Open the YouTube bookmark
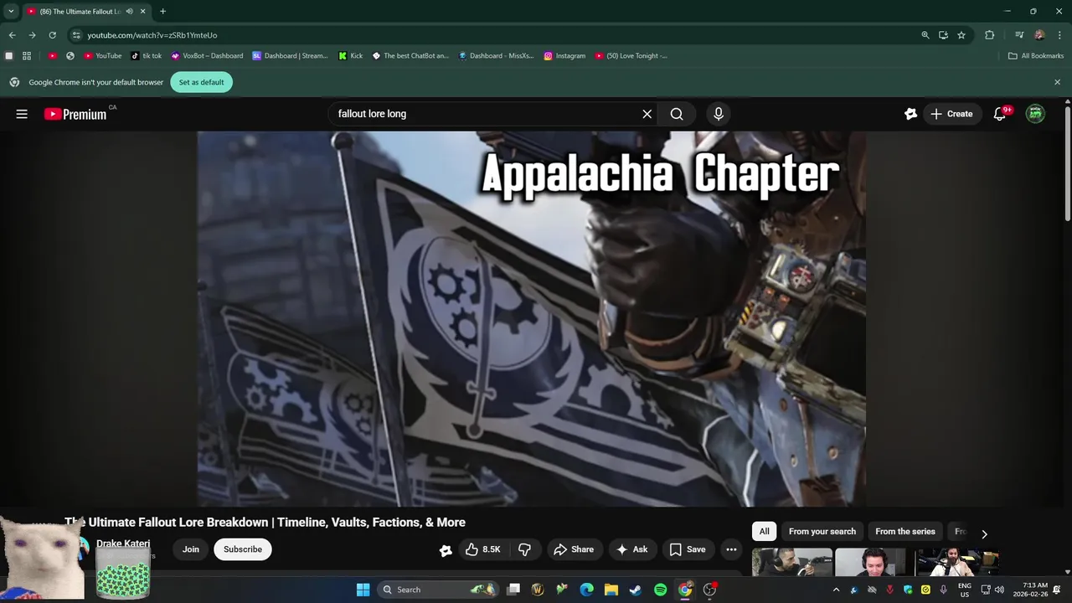The image size is (1072, 603). 103,56
